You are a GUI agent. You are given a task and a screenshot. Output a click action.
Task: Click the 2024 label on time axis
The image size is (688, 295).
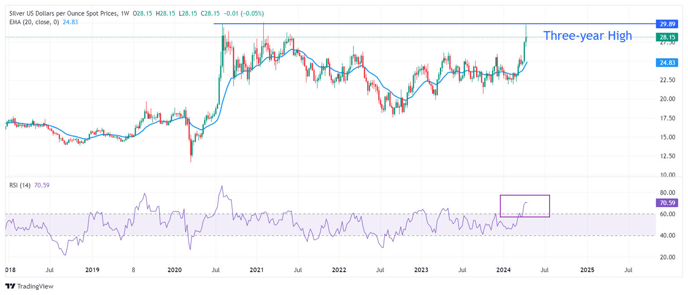(x=503, y=270)
